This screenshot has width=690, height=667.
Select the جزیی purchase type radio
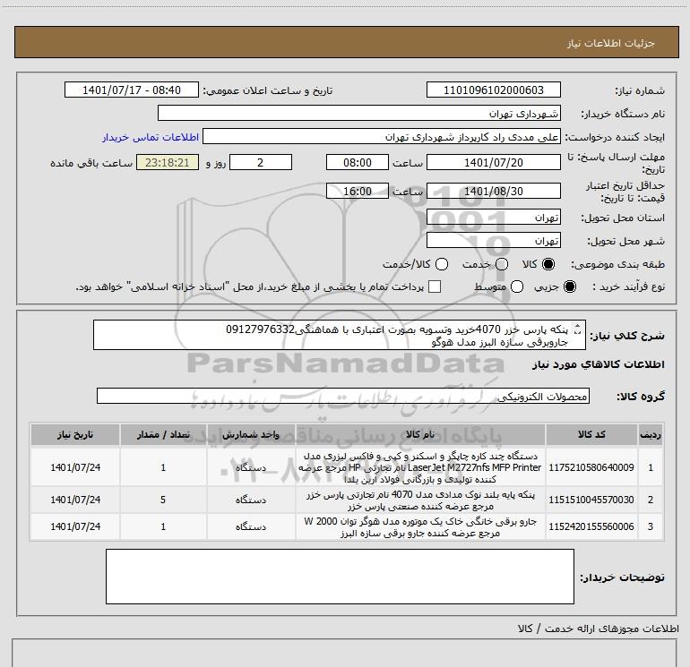point(569,286)
